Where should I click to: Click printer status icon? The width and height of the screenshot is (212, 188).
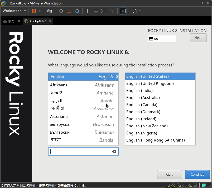point(184,186)
